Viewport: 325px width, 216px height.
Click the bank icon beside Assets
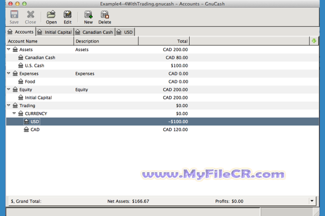(15, 49)
